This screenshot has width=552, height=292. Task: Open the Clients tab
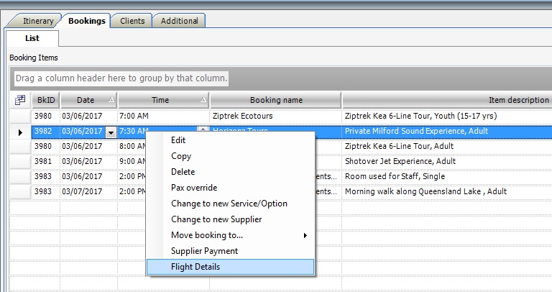(x=132, y=21)
